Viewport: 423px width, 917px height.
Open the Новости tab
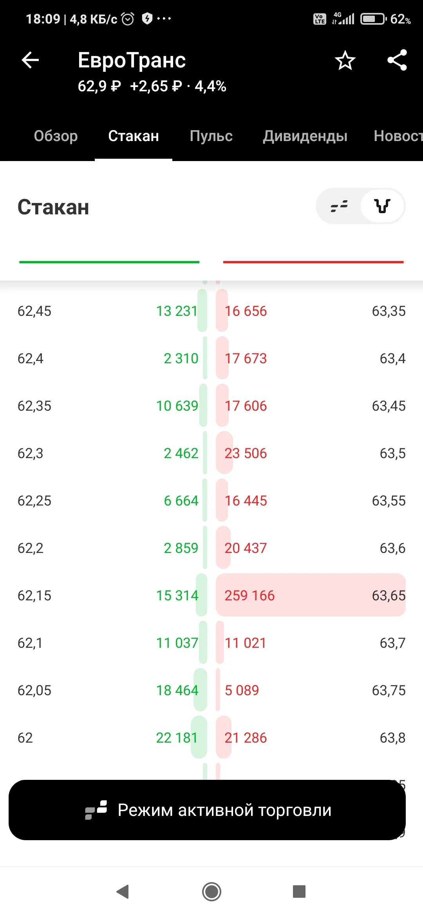click(x=398, y=136)
